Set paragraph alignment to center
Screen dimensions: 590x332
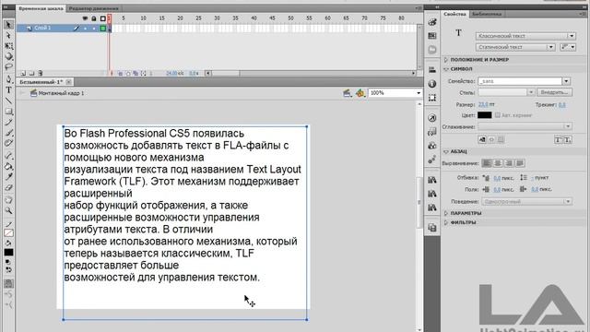click(498, 163)
